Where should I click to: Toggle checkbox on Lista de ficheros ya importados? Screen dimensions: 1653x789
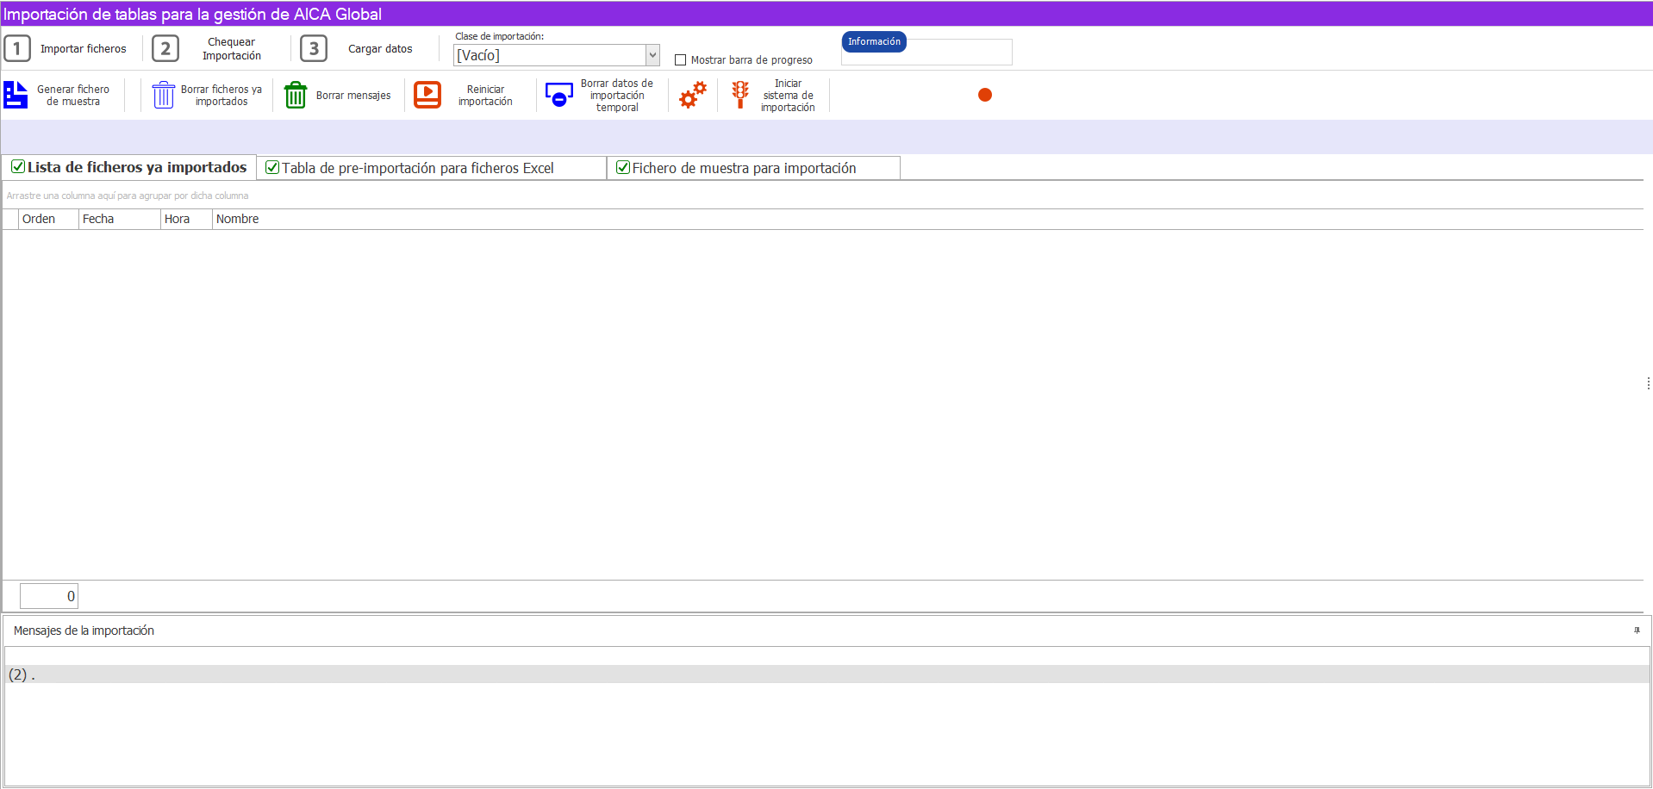pos(18,167)
